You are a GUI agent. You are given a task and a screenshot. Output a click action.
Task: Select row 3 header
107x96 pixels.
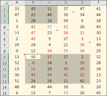coord(5,21)
